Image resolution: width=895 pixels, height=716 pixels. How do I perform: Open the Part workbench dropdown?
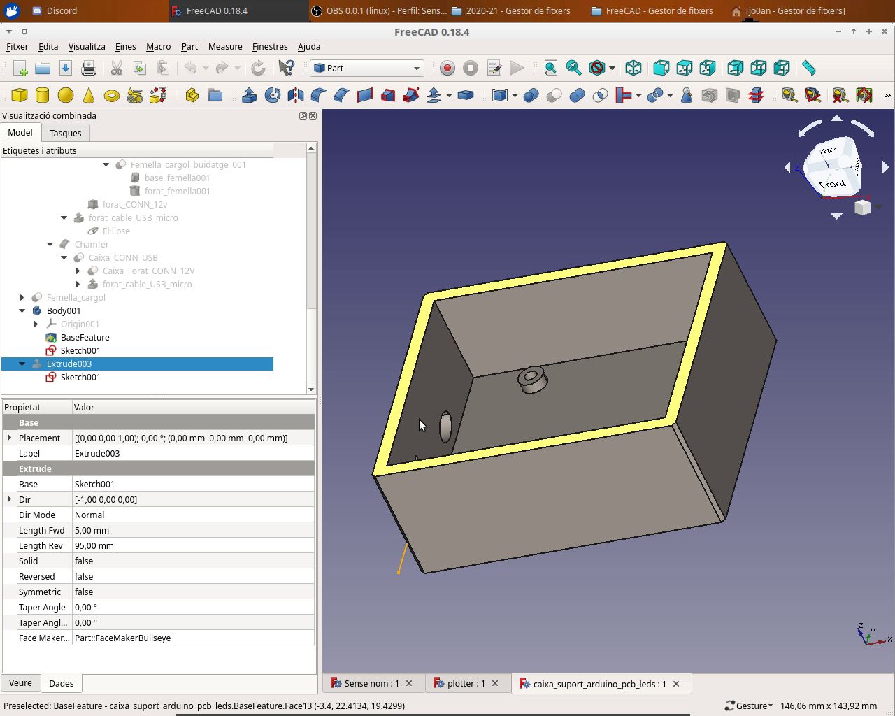coord(367,68)
